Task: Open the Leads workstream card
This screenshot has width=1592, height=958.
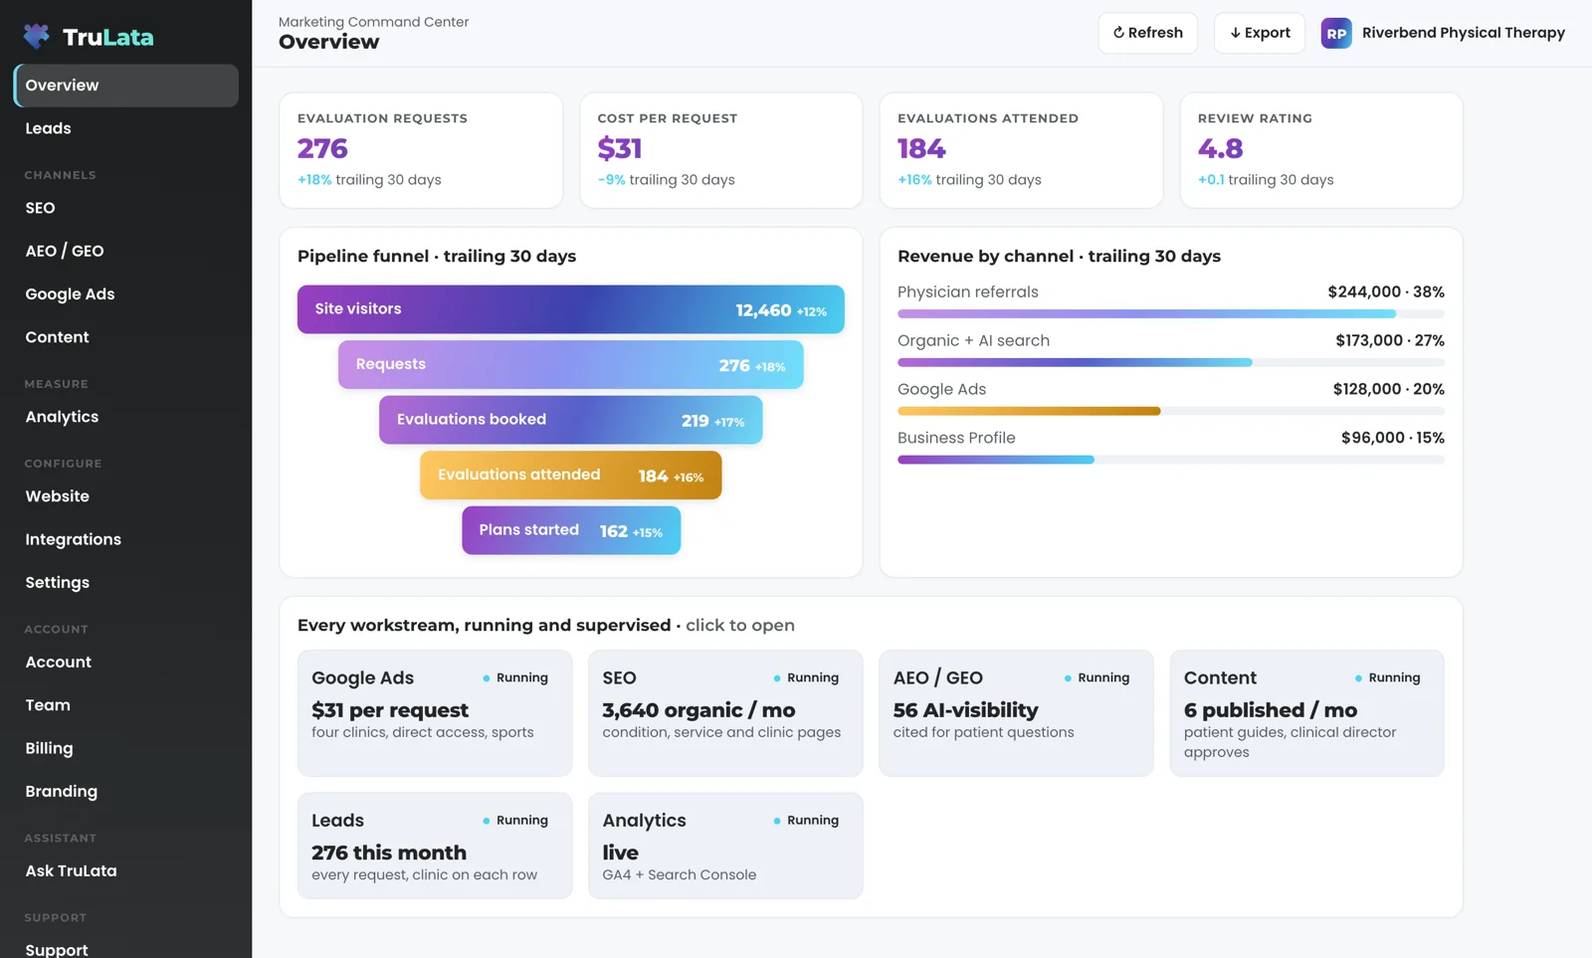Action: point(435,846)
